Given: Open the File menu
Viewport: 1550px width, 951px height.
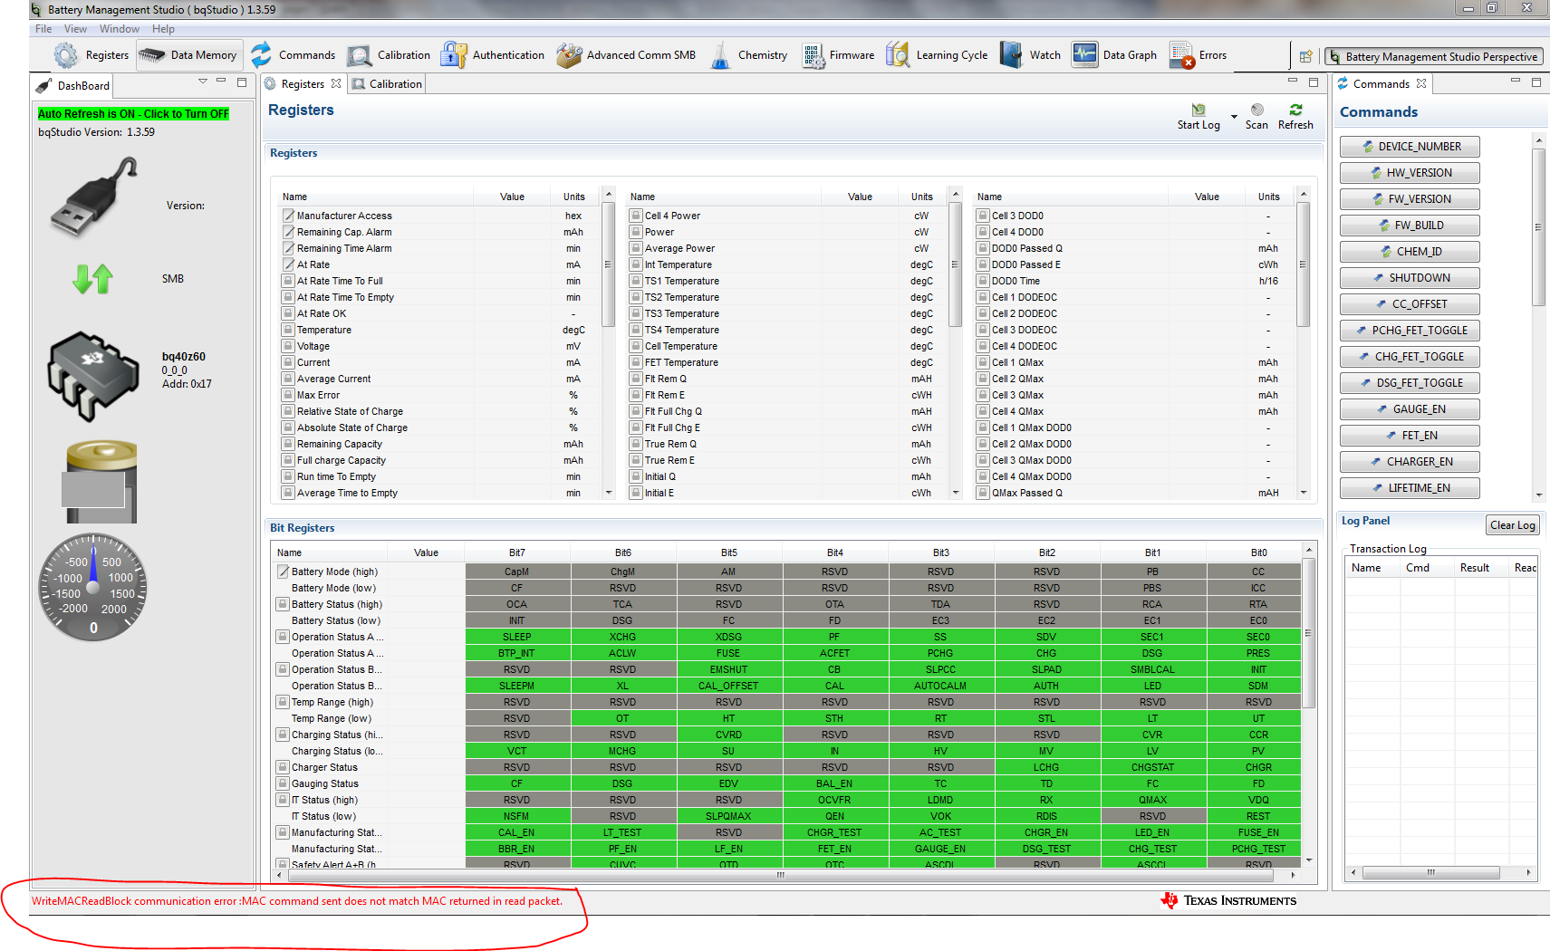Looking at the screenshot, I should click(x=43, y=29).
